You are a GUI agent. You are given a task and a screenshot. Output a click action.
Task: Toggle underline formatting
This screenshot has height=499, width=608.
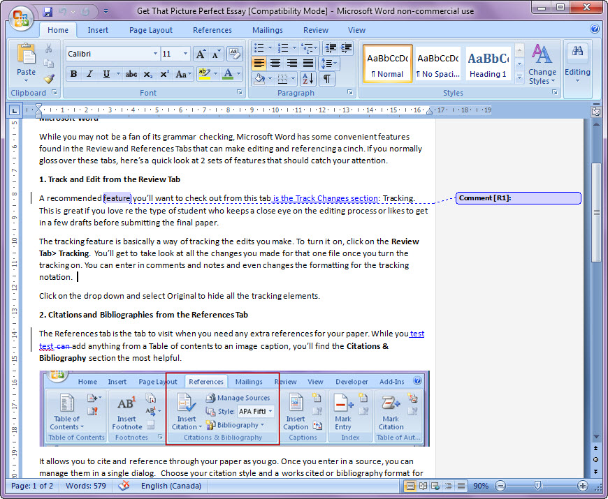(106, 74)
